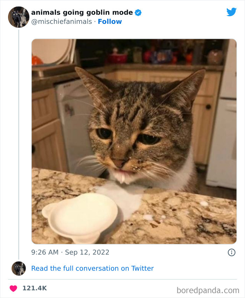
Task: Click the 'Sep 12, 2022' date
Action: click(87, 252)
